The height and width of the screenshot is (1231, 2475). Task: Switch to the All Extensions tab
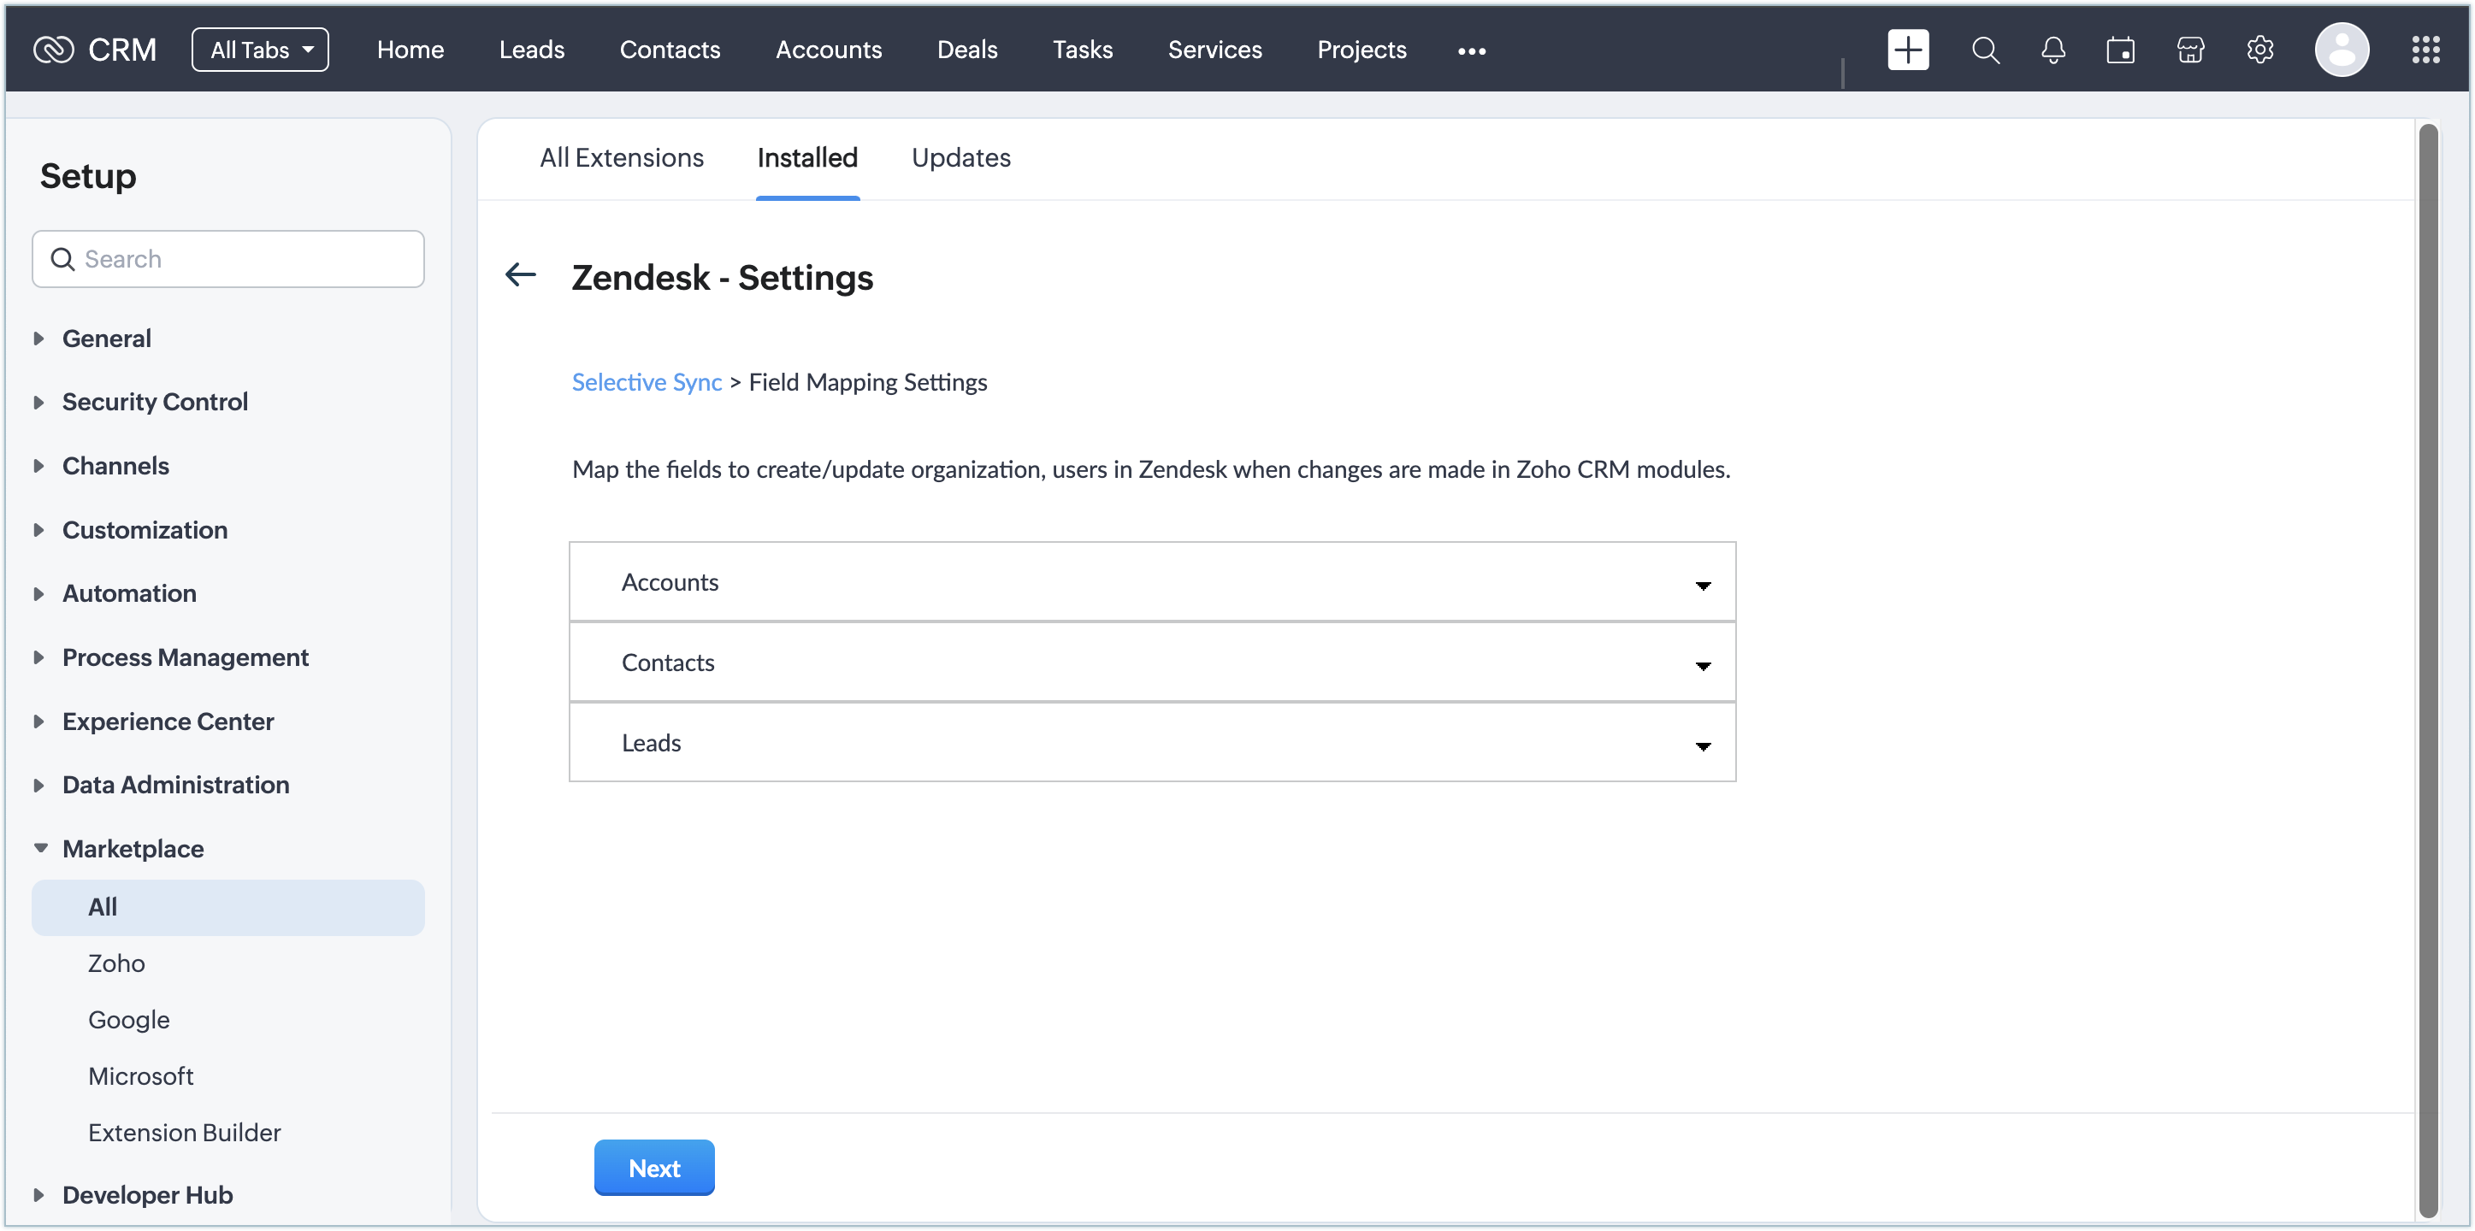tap(621, 157)
